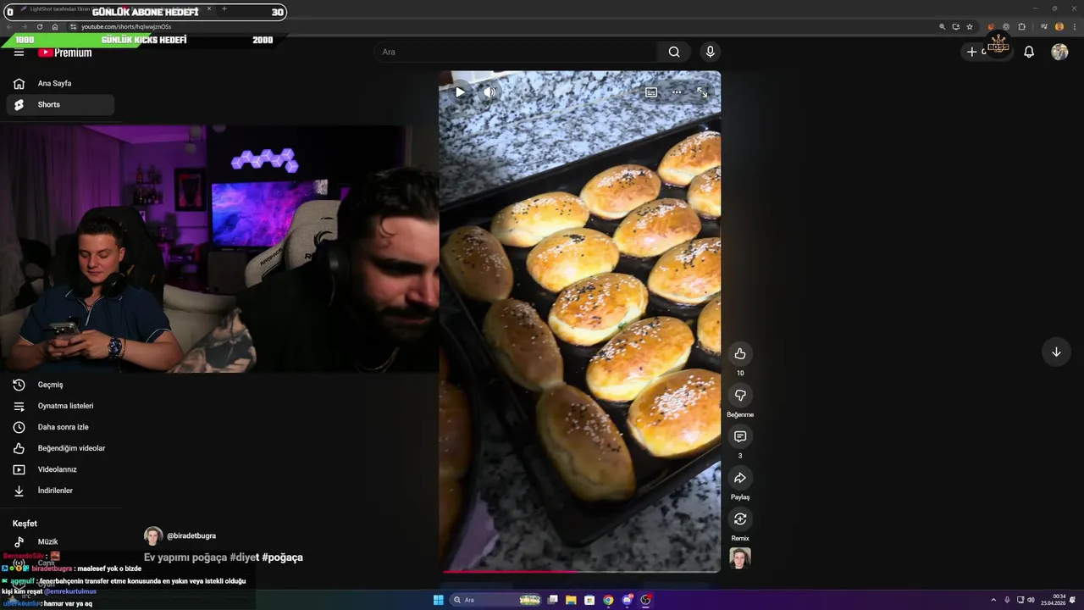1084x610 pixels.
Task: Open the Short's three-dot options menu
Action: 677,92
